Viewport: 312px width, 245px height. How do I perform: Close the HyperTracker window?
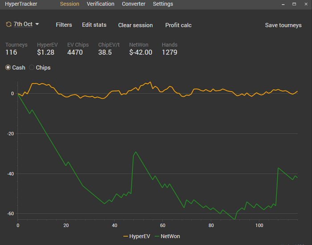[x=306, y=4]
